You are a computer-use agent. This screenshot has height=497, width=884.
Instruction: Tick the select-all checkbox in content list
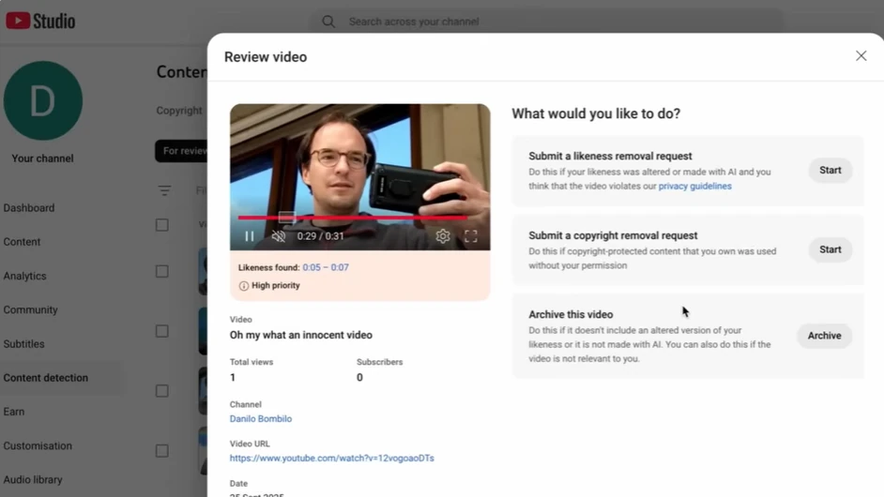click(x=162, y=225)
